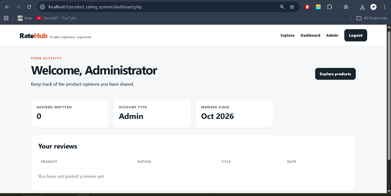Open Admin in the navigation
391x196 pixels.
[332, 36]
